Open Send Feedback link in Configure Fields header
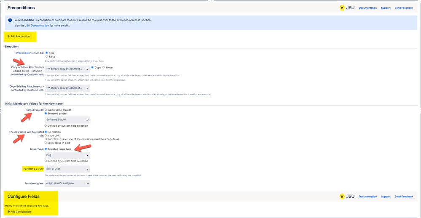Screen dimensions: 421x218 (x=404, y=197)
